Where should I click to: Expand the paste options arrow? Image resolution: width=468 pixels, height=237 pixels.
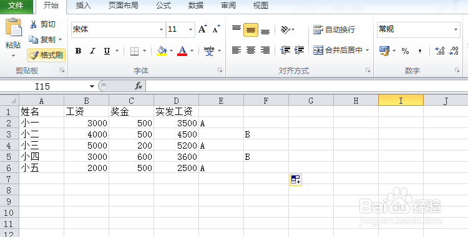point(14,55)
